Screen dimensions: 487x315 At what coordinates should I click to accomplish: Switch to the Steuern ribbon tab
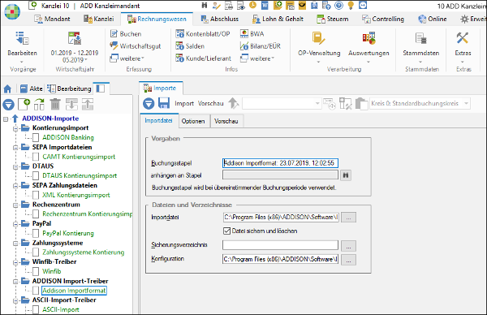(332, 19)
